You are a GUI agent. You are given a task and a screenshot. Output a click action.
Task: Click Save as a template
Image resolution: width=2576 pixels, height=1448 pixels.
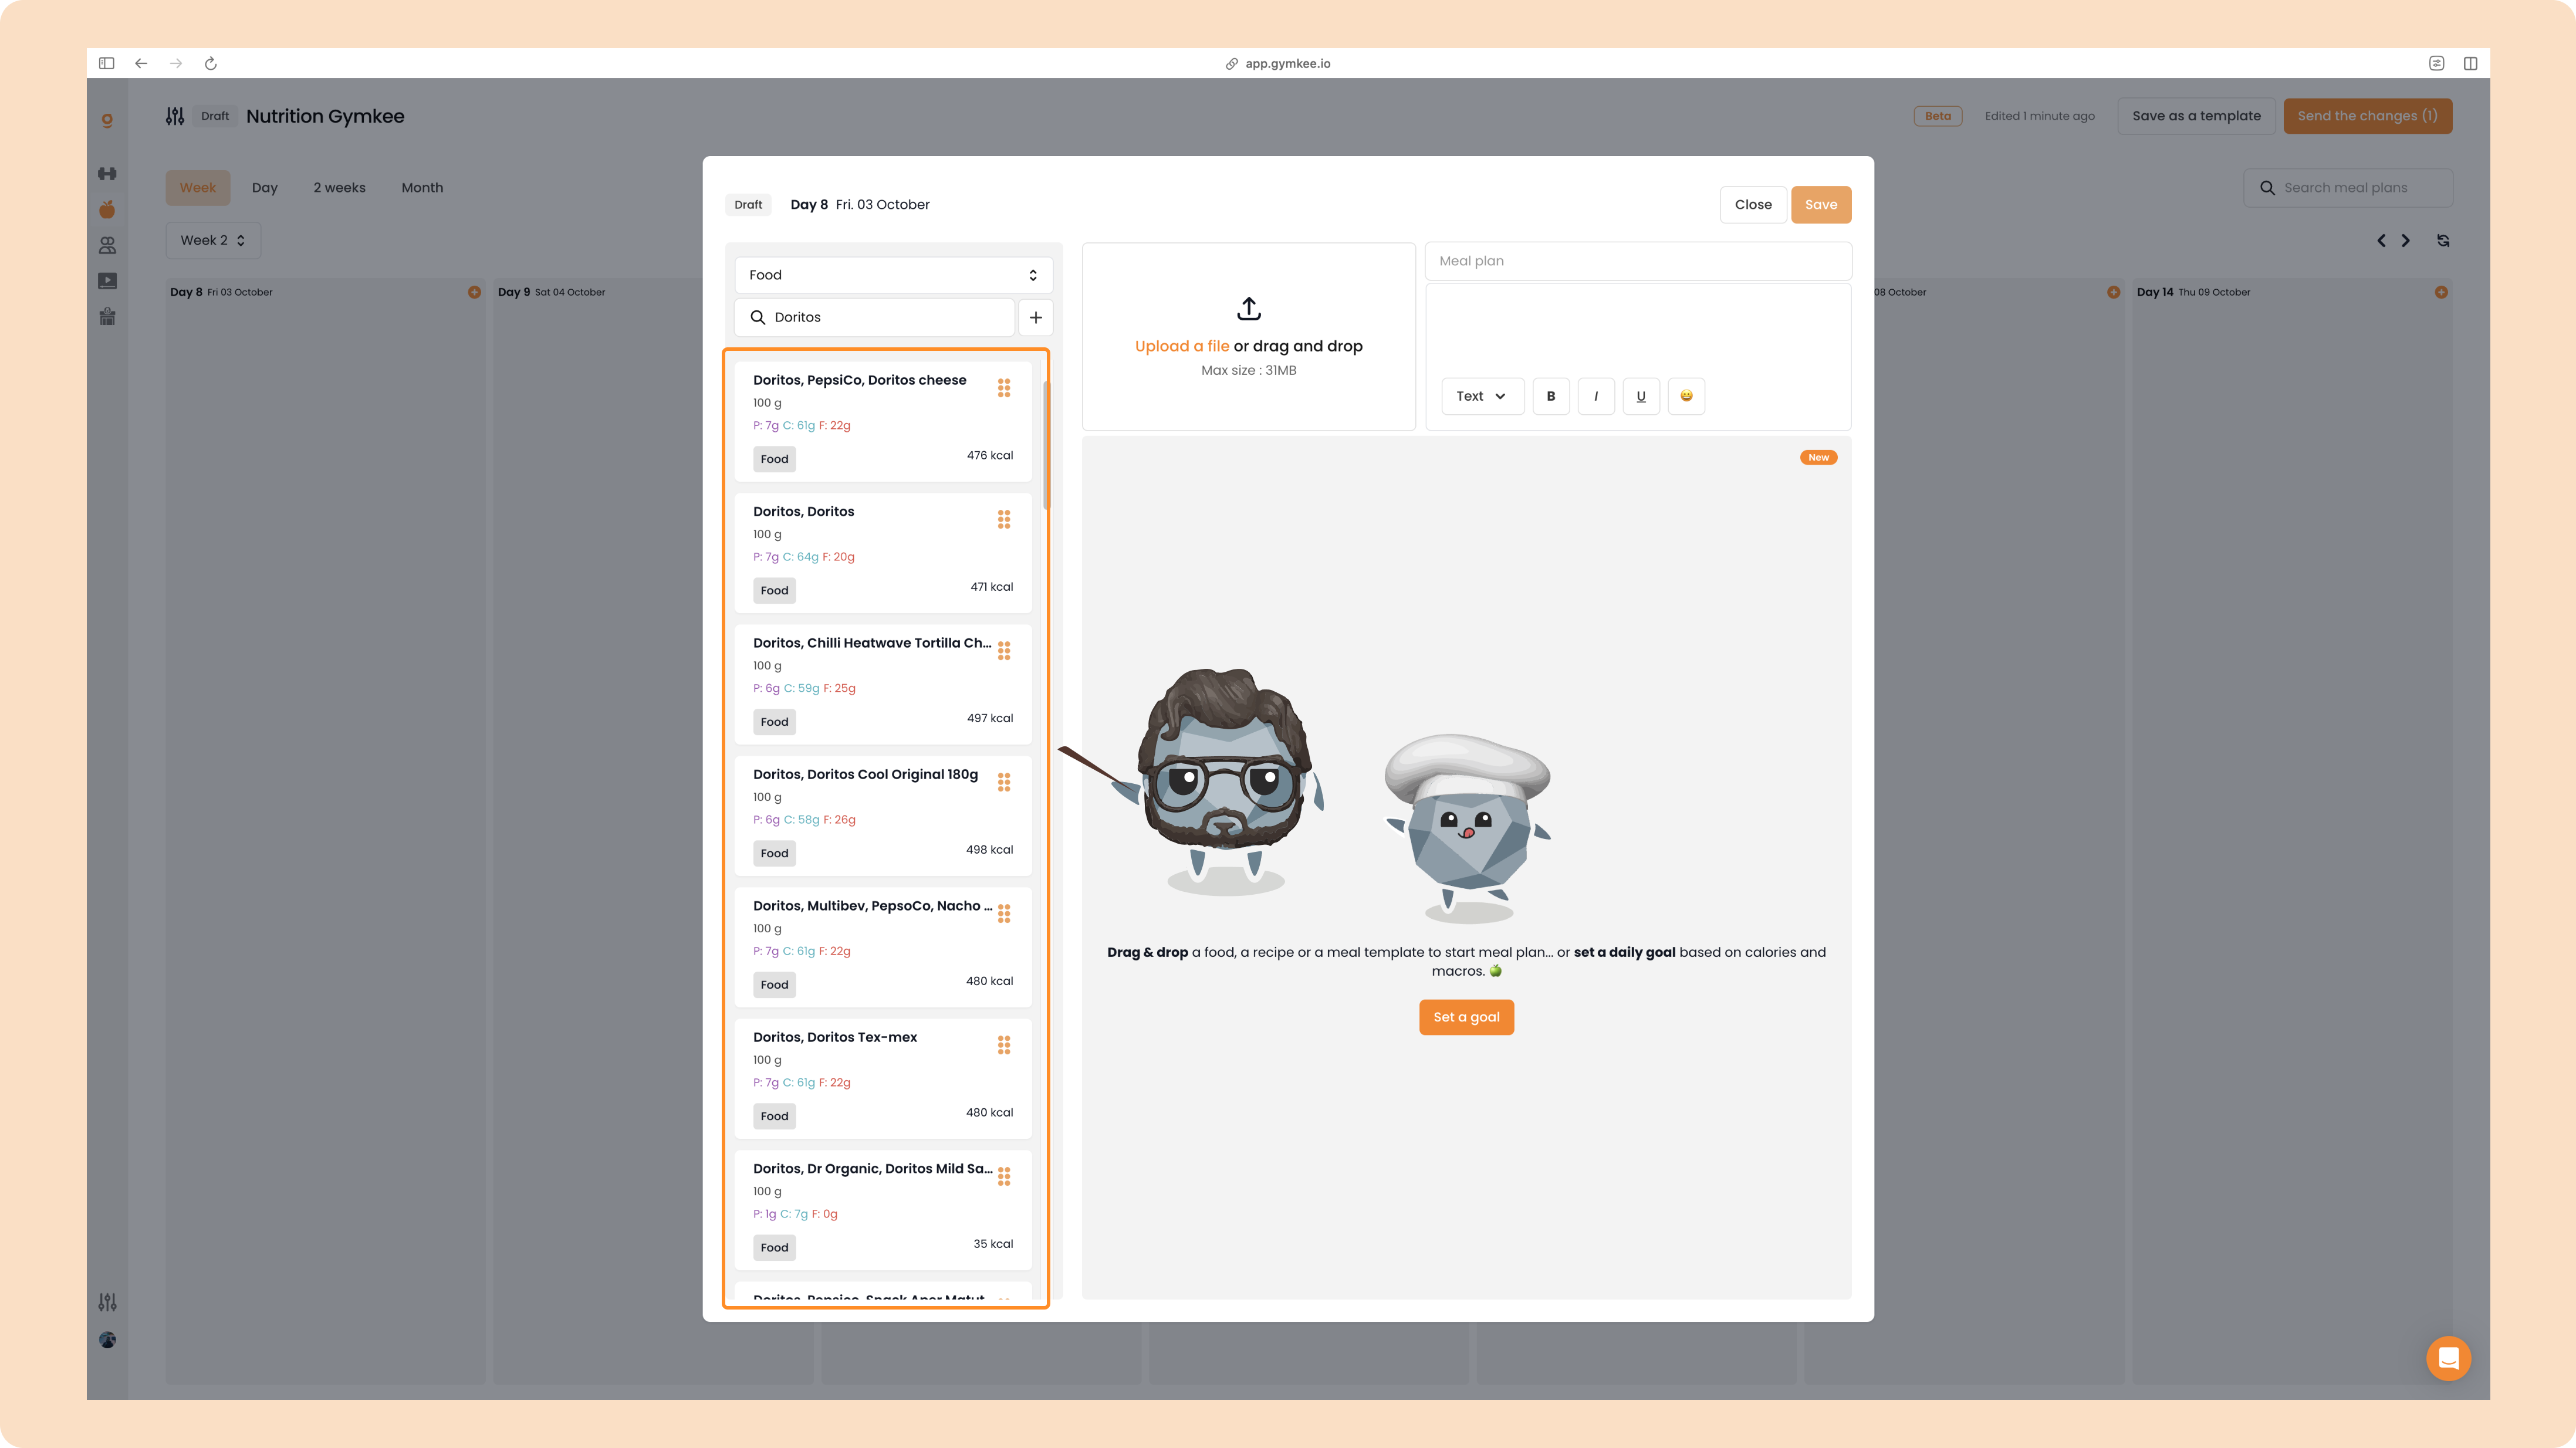2196,116
